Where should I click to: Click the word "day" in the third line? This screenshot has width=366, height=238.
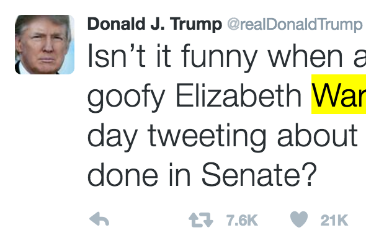click(112, 137)
